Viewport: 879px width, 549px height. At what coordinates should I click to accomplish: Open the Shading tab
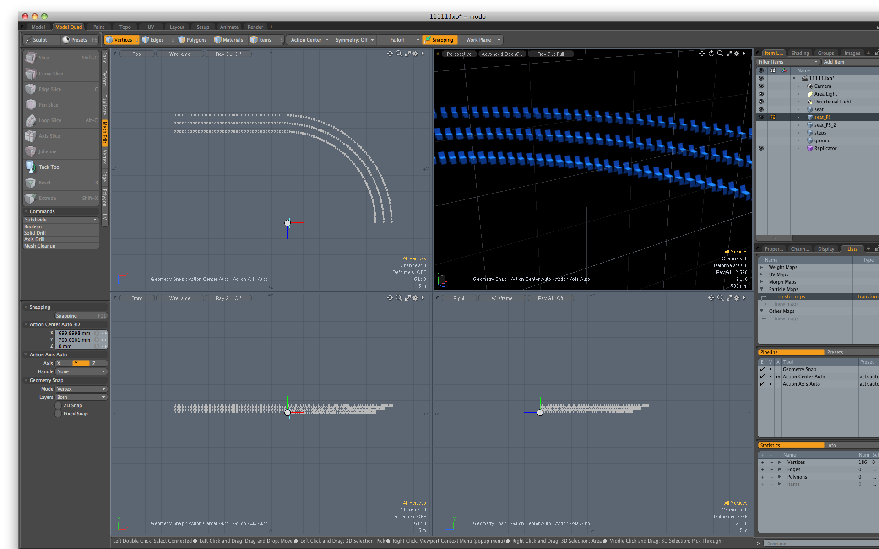pos(800,53)
